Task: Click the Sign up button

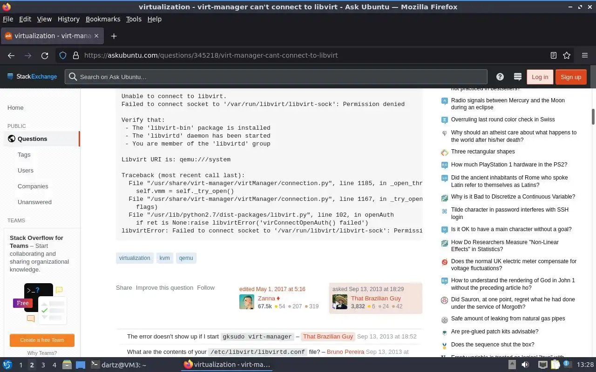Action: 571,77
